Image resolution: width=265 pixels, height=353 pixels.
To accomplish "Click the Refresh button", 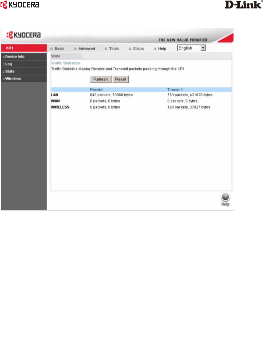I will point(101,79).
